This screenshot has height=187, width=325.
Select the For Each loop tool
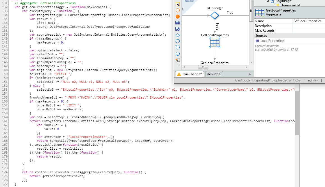point(178,47)
